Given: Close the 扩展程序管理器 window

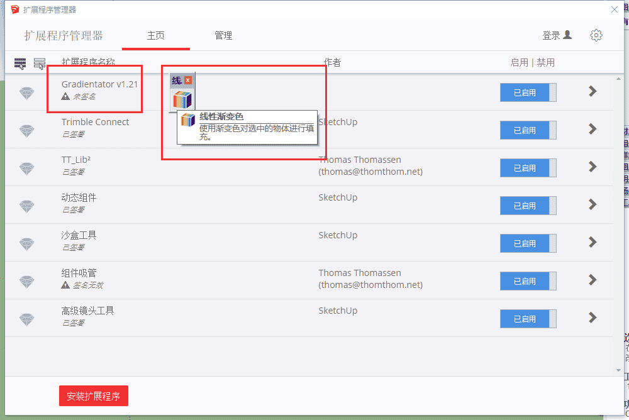Looking at the screenshot, I should (x=614, y=9).
